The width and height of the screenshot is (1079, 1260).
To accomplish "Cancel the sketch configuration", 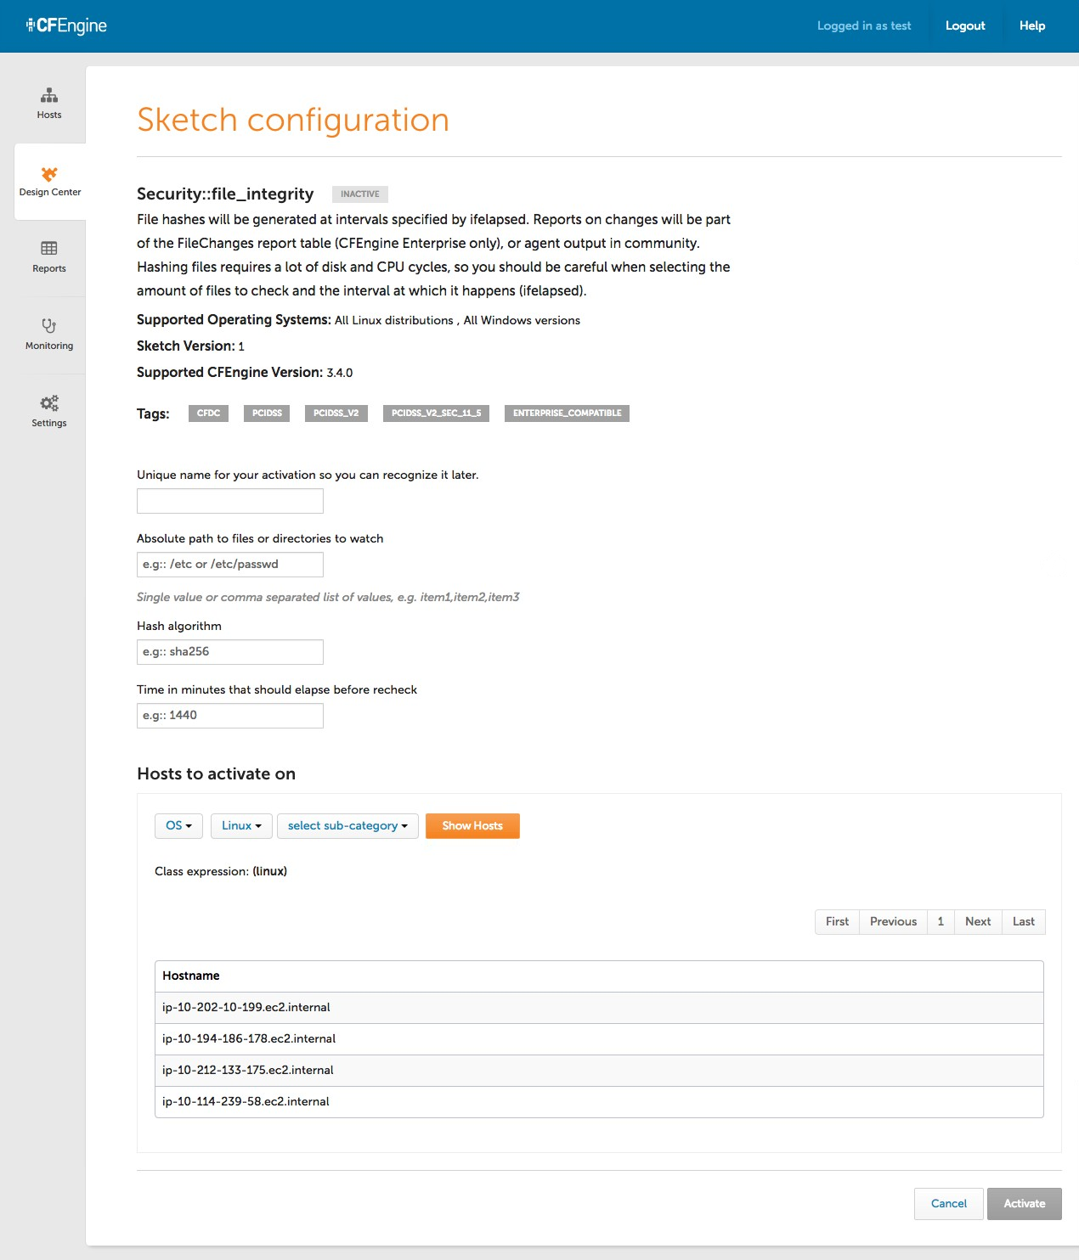I will pyautogui.click(x=949, y=1204).
